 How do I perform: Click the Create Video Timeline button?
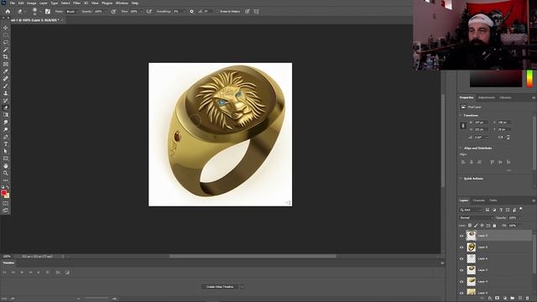tap(220, 287)
